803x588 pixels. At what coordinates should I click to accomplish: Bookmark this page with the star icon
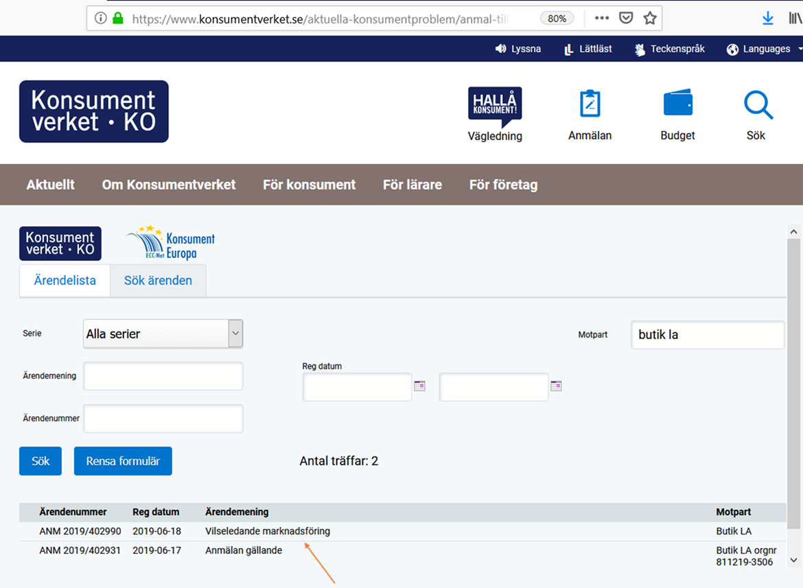point(650,19)
